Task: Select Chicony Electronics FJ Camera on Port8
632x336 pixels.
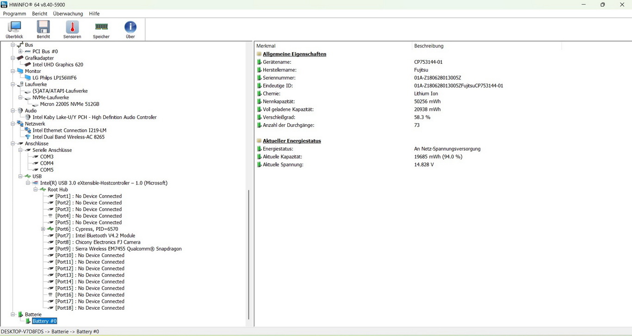Action: click(x=98, y=242)
